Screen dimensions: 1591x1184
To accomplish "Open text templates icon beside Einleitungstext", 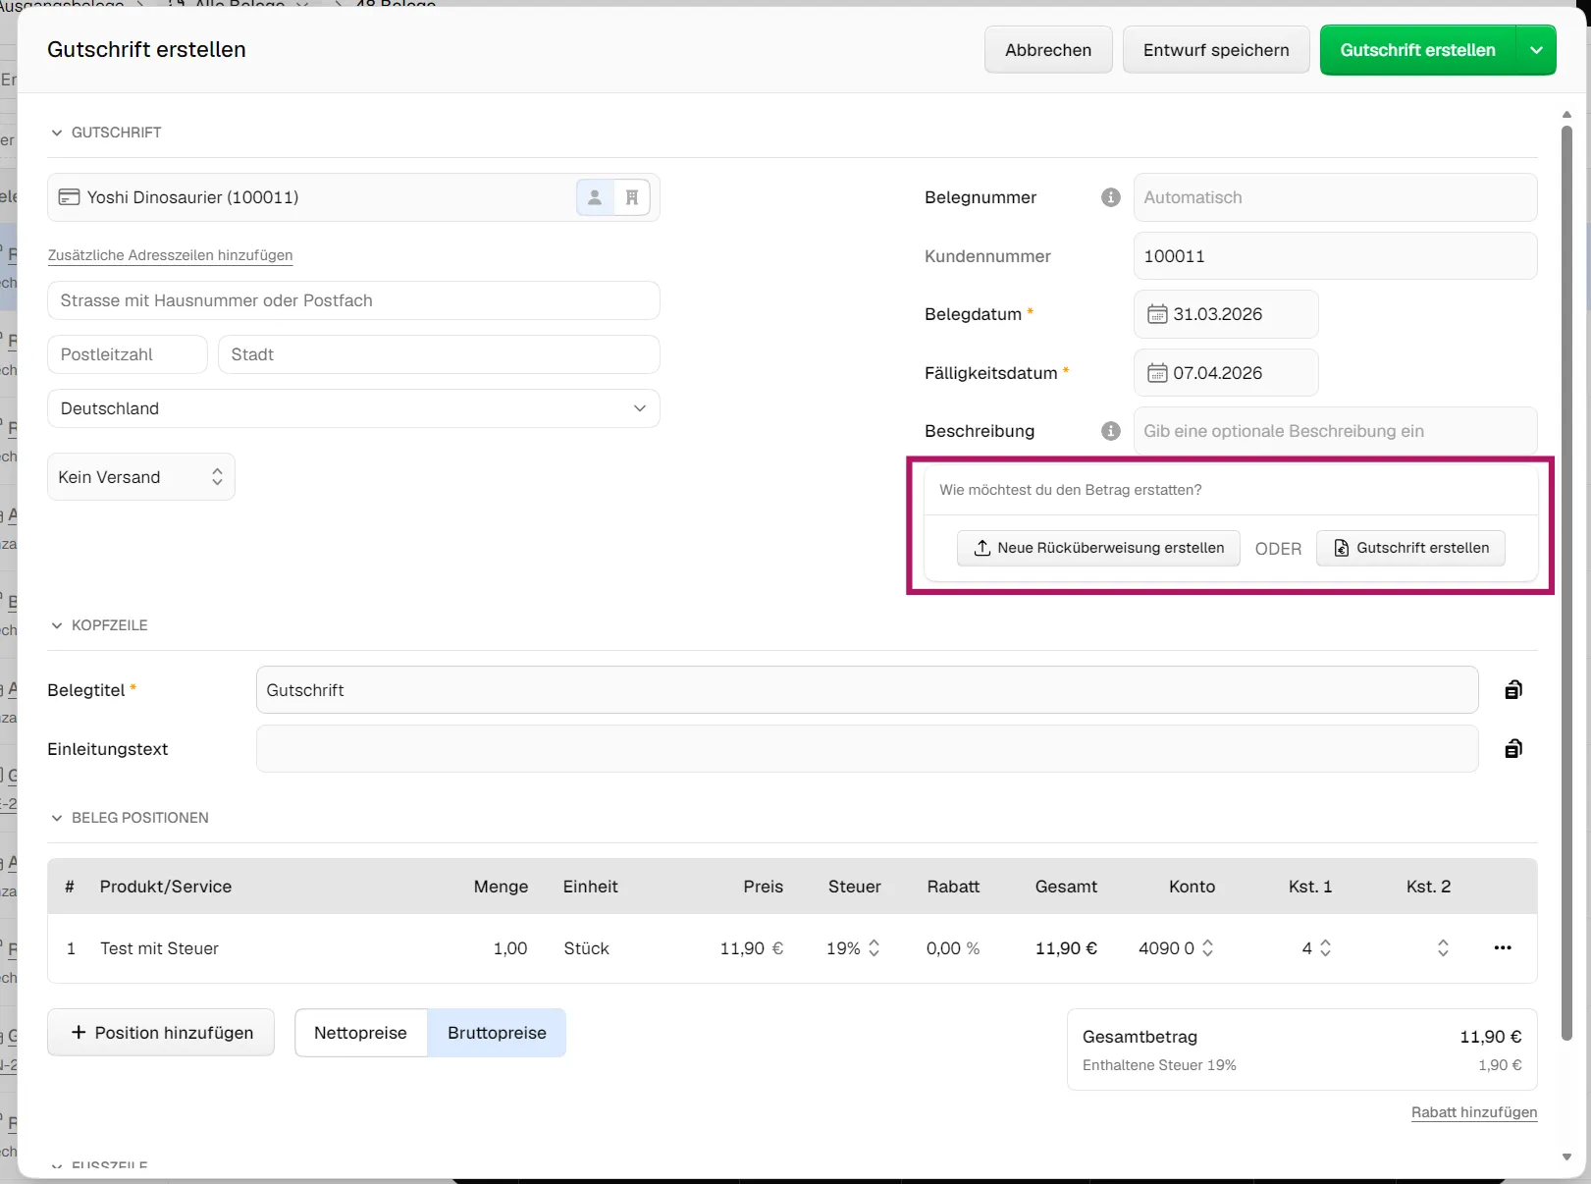I will [1512, 749].
